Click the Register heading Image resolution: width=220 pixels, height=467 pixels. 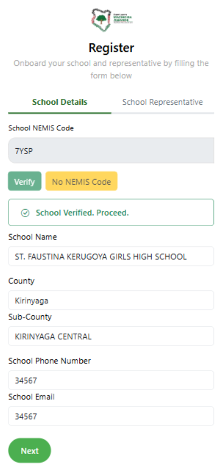pos(111,48)
